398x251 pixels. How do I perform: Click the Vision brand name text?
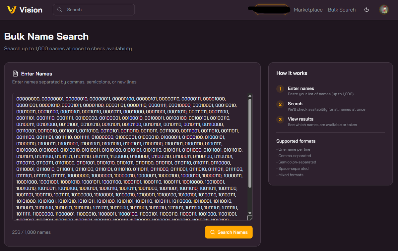click(x=31, y=10)
